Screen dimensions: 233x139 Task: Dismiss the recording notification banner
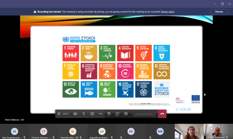coord(219,12)
